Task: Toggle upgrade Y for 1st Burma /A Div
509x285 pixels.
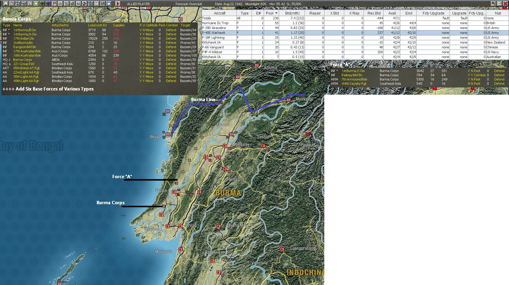Action: [144, 34]
